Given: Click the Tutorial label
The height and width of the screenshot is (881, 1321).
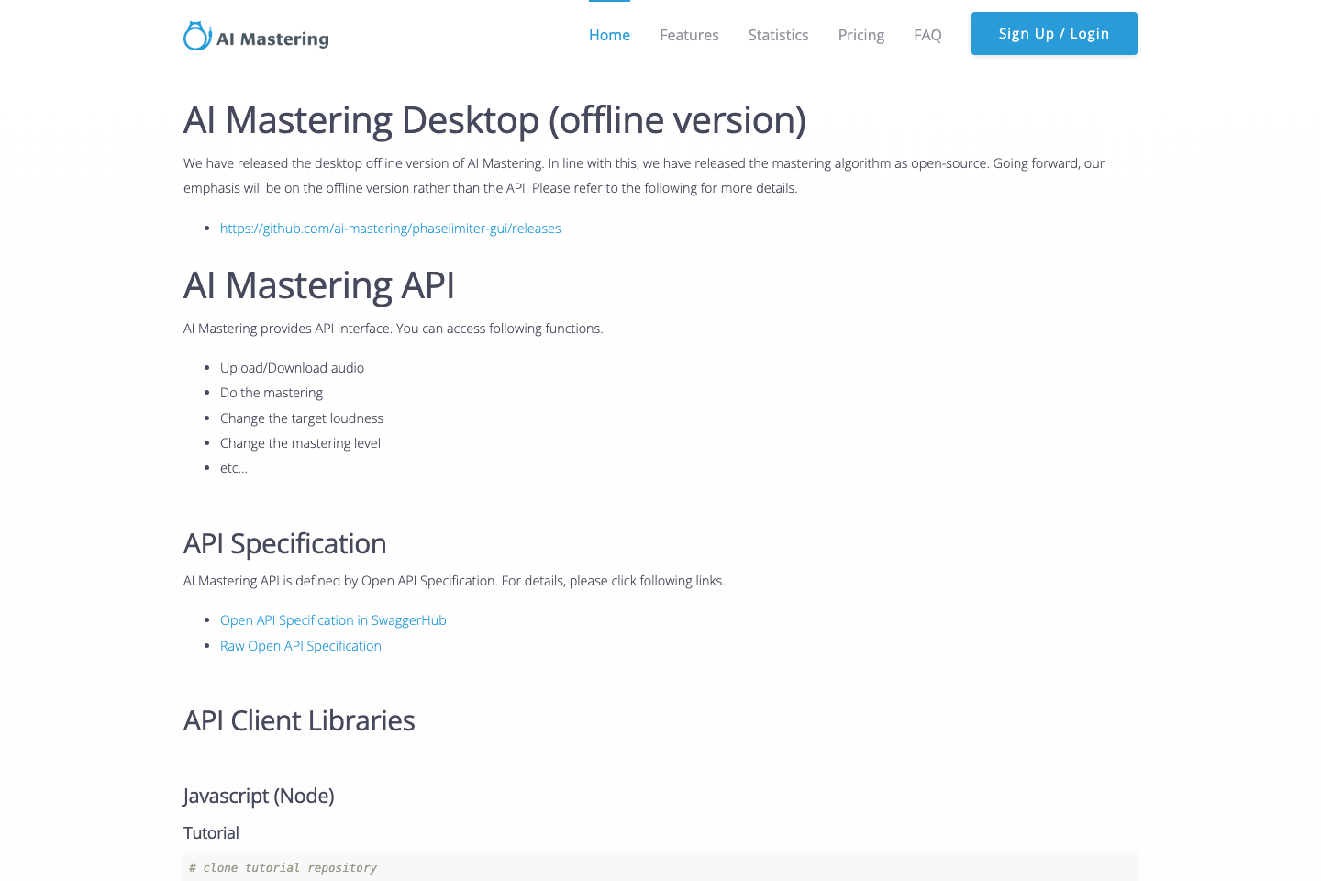Looking at the screenshot, I should point(211,832).
